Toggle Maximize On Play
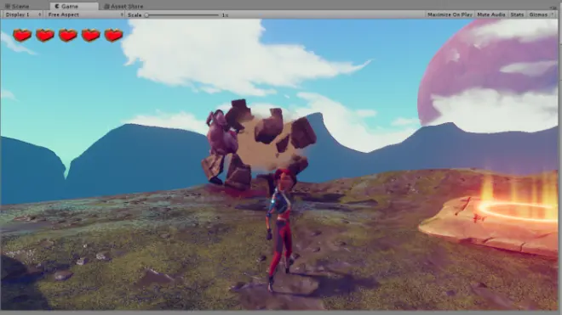Image resolution: width=562 pixels, height=315 pixels. click(450, 14)
